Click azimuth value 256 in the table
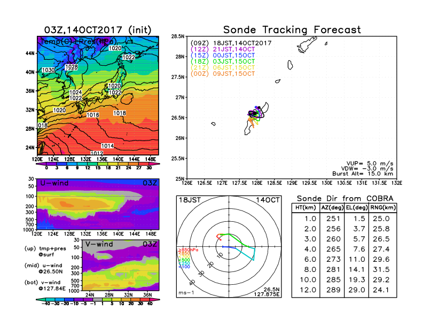The image size is (423, 327). [333, 229]
